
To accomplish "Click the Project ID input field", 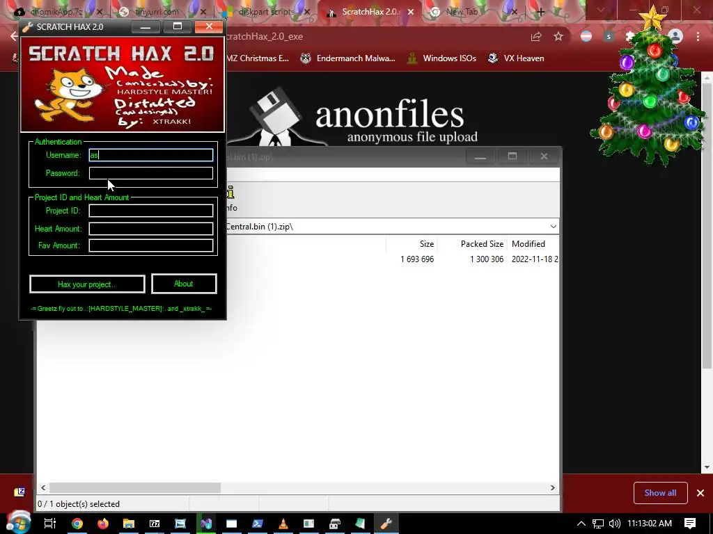I will (151, 211).
